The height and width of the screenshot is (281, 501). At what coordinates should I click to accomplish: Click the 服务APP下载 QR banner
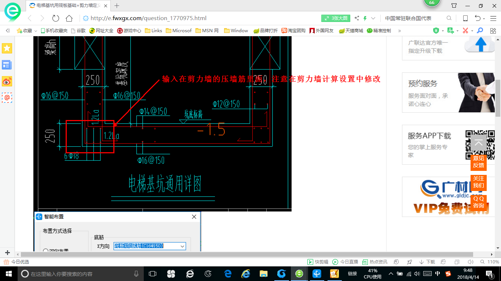click(449, 145)
